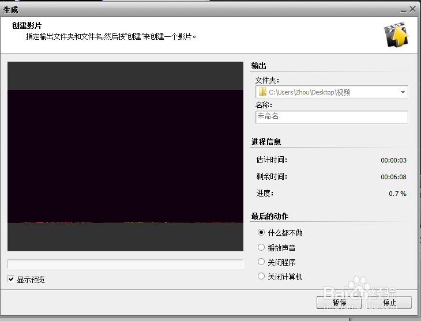Click the 名称 label

point(264,105)
